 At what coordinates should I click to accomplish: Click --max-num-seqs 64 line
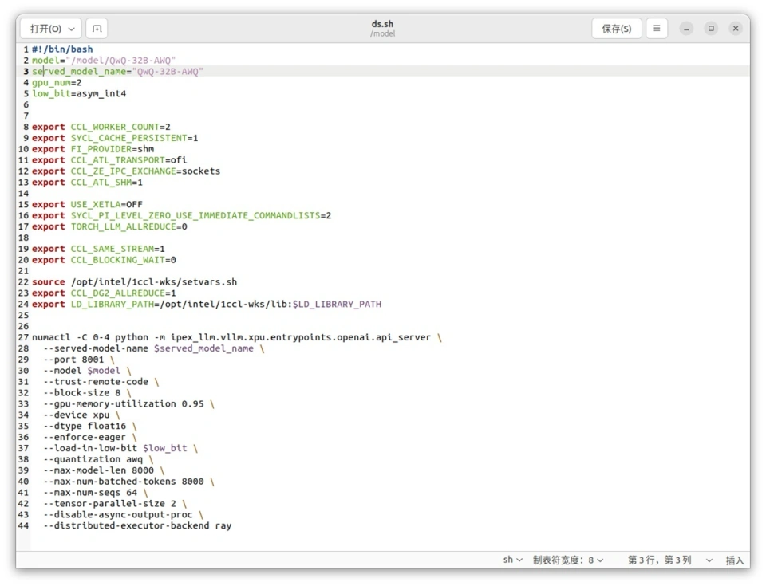(95, 493)
